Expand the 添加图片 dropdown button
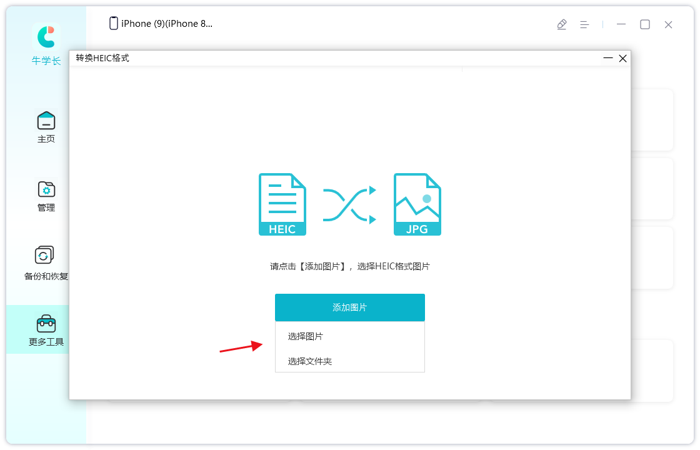700x450 pixels. 349,307
